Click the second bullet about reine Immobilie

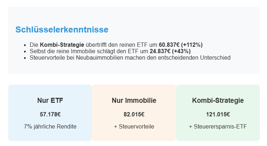110,51
